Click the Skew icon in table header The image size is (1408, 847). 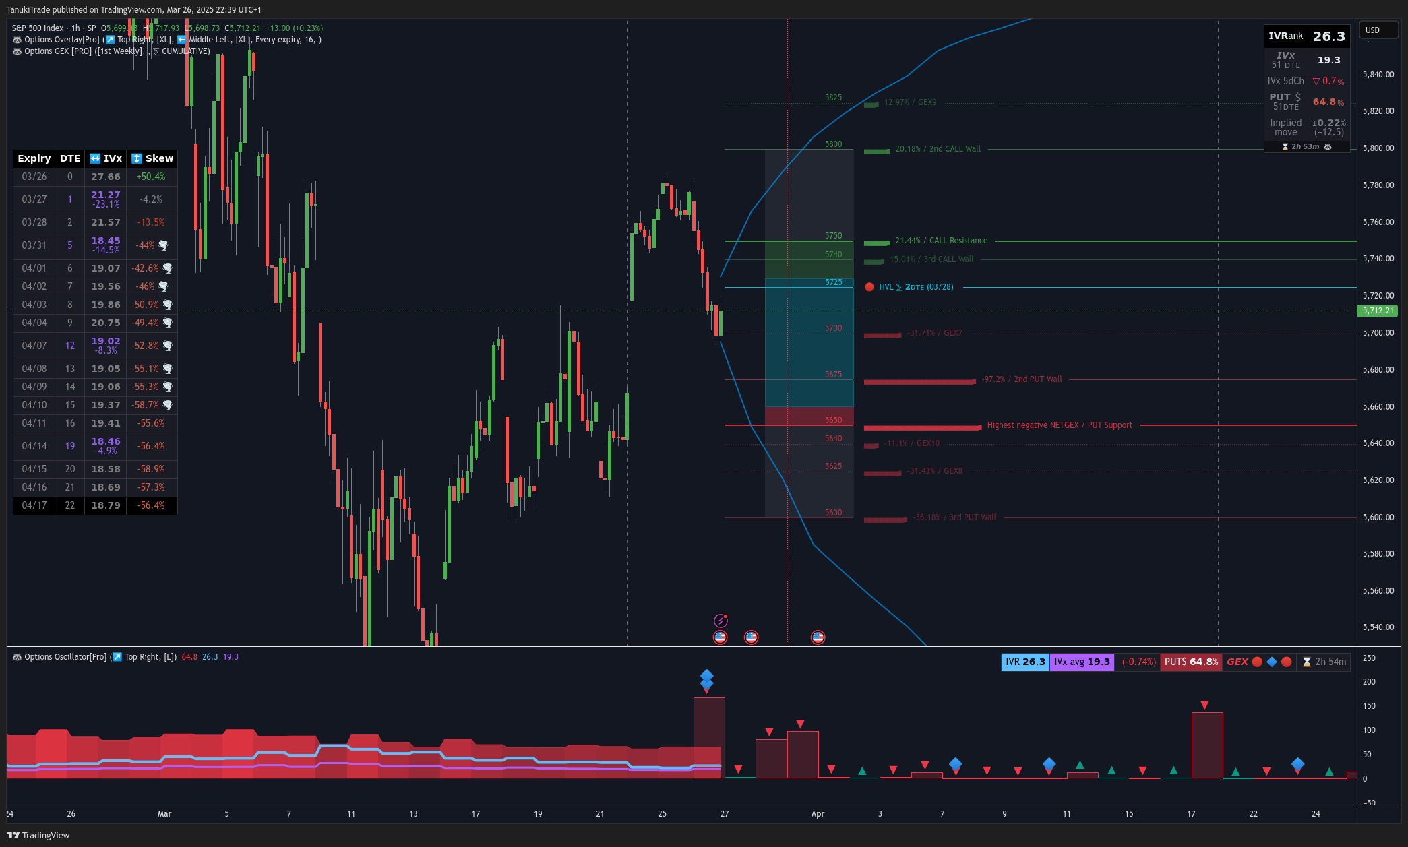[x=137, y=158]
